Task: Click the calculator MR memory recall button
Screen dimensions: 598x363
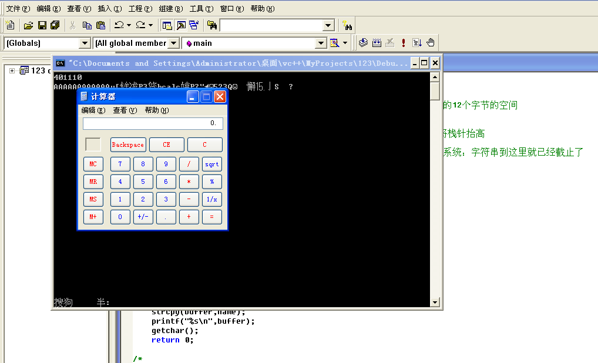Action: coord(93,182)
